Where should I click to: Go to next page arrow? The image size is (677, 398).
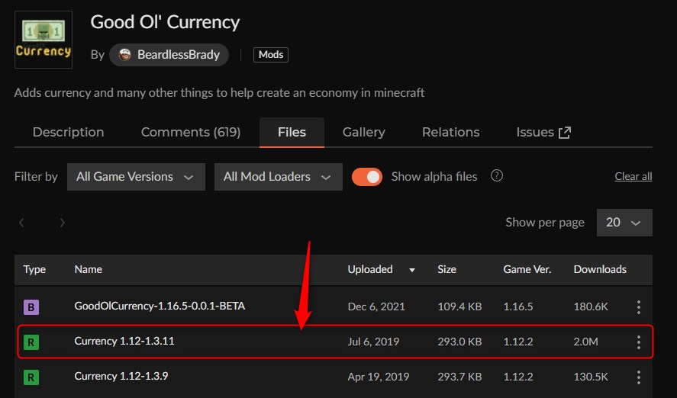coord(62,223)
